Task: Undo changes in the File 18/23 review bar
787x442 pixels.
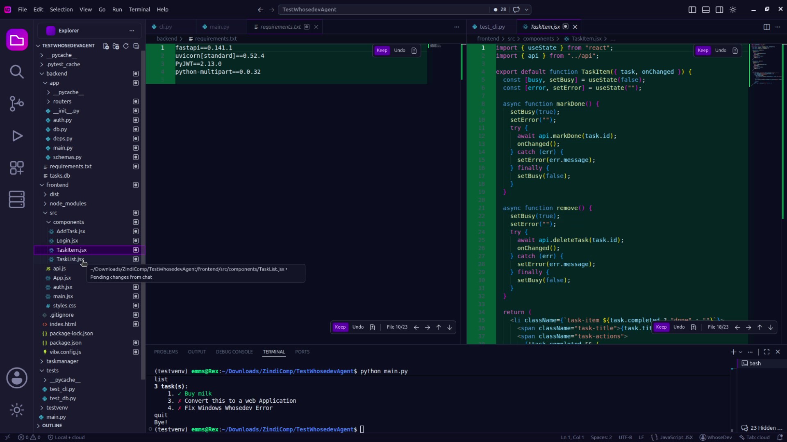Action: (x=679, y=327)
